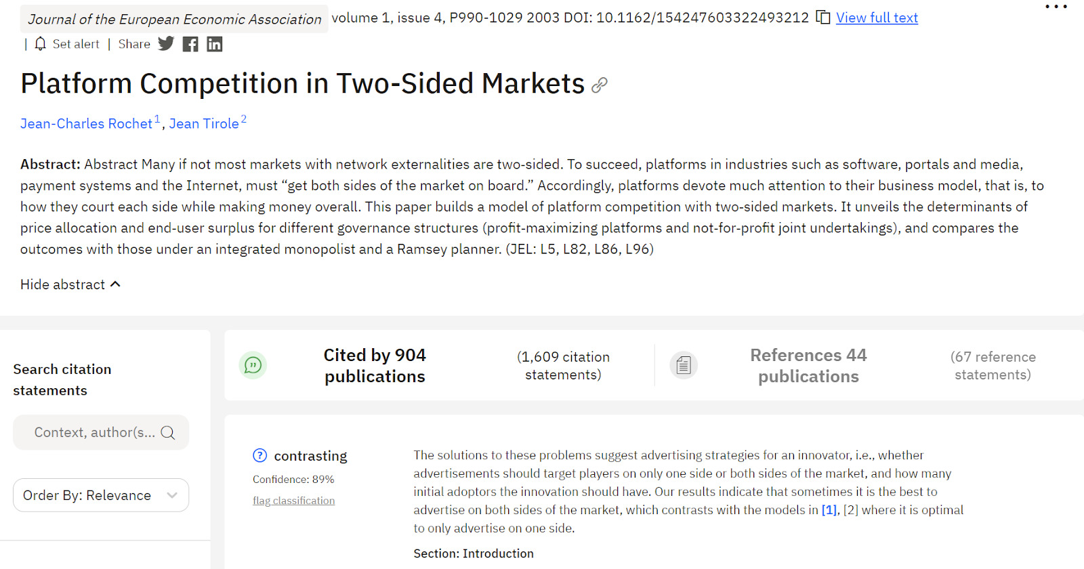This screenshot has height=569, width=1084.
Task: Click the document icon next to References 44
Action: [x=684, y=365]
